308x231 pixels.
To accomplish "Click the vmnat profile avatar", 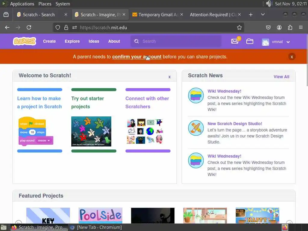I will click(265, 42).
